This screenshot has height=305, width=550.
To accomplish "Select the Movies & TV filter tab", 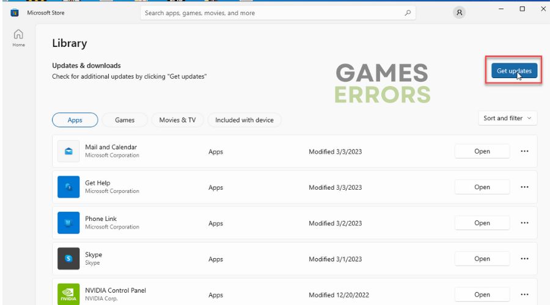I will click(177, 120).
